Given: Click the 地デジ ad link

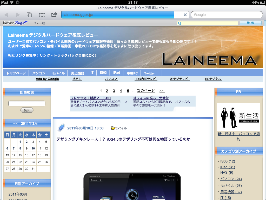Looking at the screenshot, I should (x=77, y=79).
